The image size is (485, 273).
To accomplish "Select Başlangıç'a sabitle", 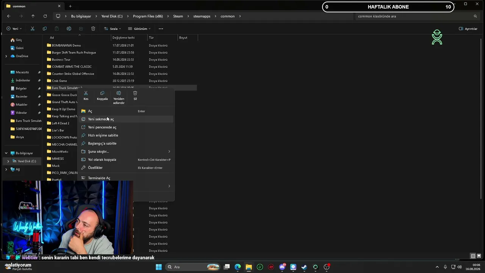I will coord(126,143).
